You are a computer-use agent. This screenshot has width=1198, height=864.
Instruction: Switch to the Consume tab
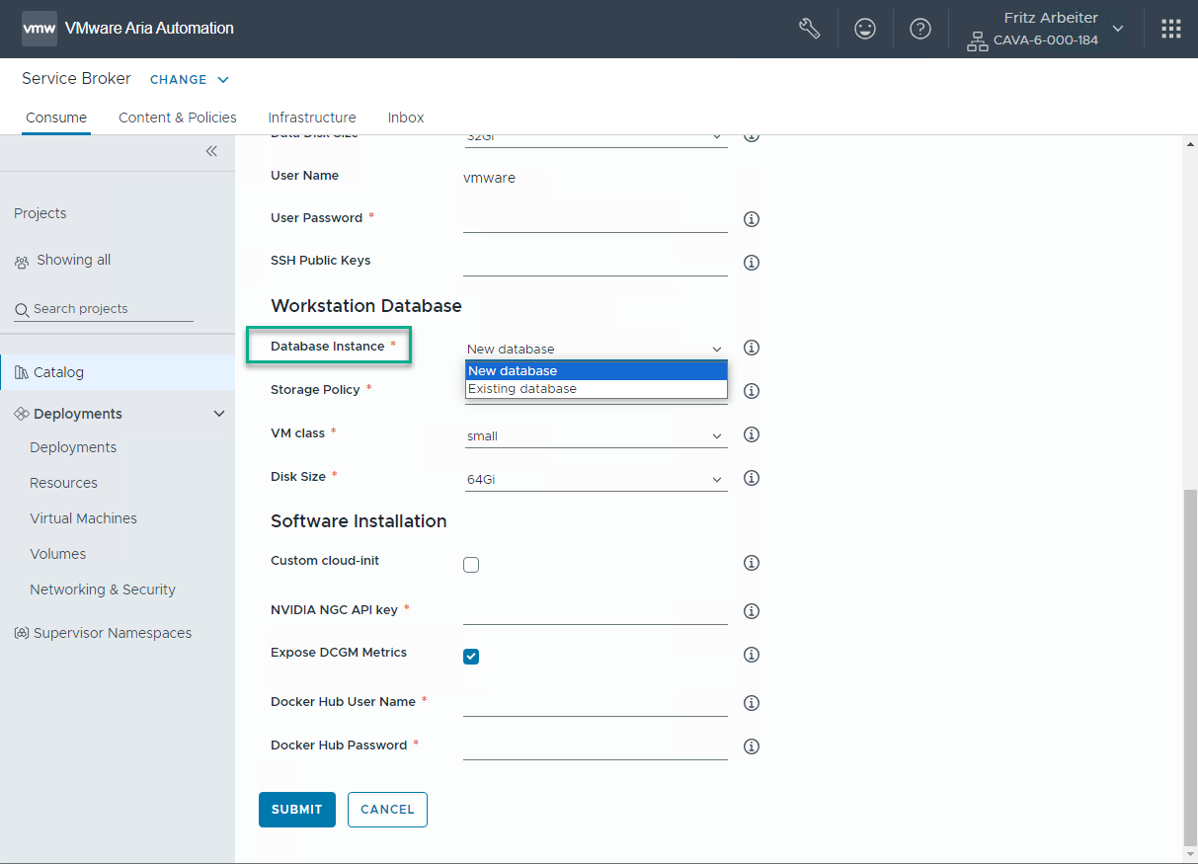[x=56, y=118]
